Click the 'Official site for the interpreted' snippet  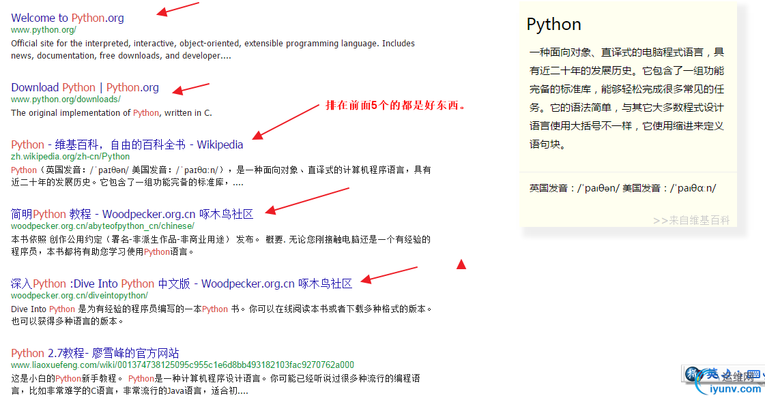(x=213, y=50)
